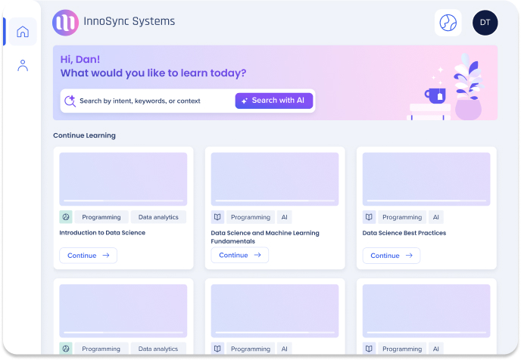Click the InnoSync Systems logo icon
Viewport: 521px width, 360px height.
tap(65, 23)
